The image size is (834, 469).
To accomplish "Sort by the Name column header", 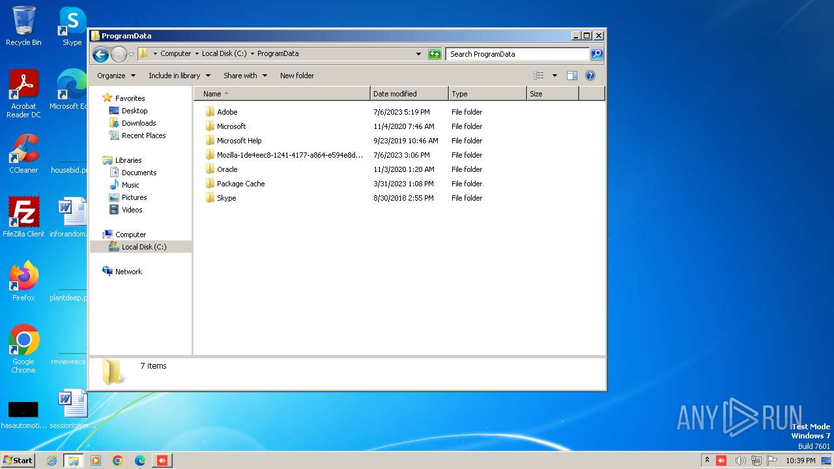I will click(281, 94).
